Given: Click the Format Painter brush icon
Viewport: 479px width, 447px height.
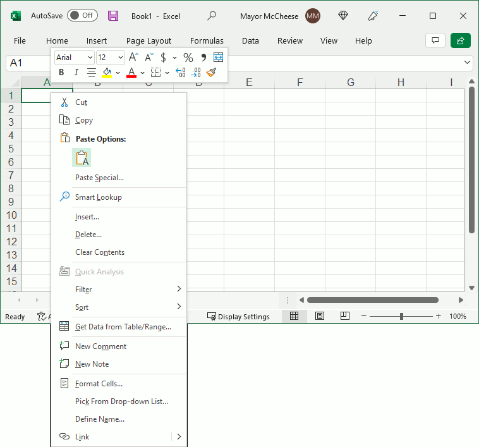Looking at the screenshot, I should pyautogui.click(x=211, y=73).
